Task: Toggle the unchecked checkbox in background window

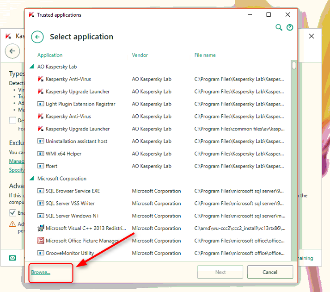Action: pyautogui.click(x=12, y=120)
